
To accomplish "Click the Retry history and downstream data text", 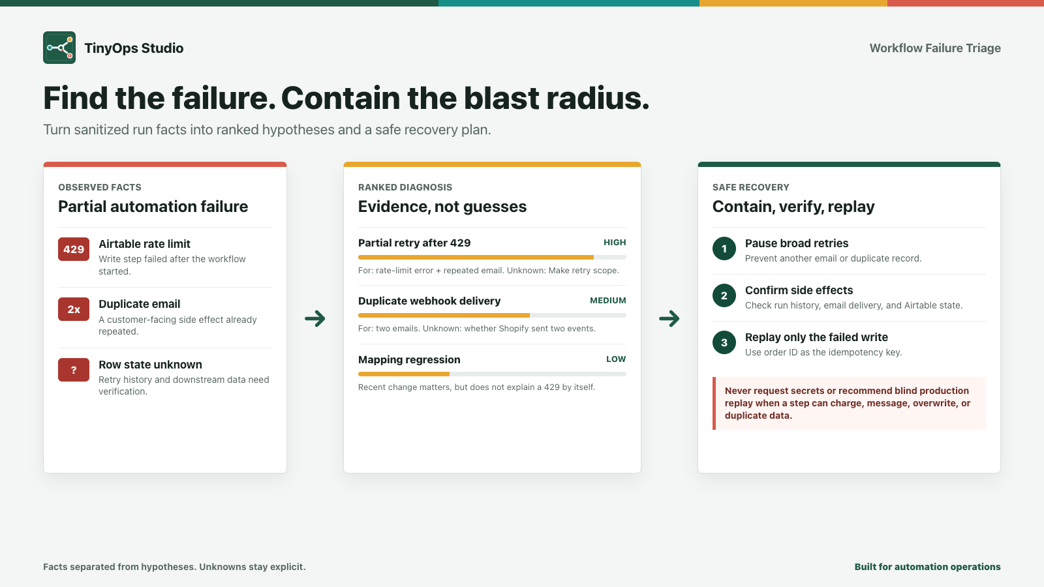I will tap(184, 385).
